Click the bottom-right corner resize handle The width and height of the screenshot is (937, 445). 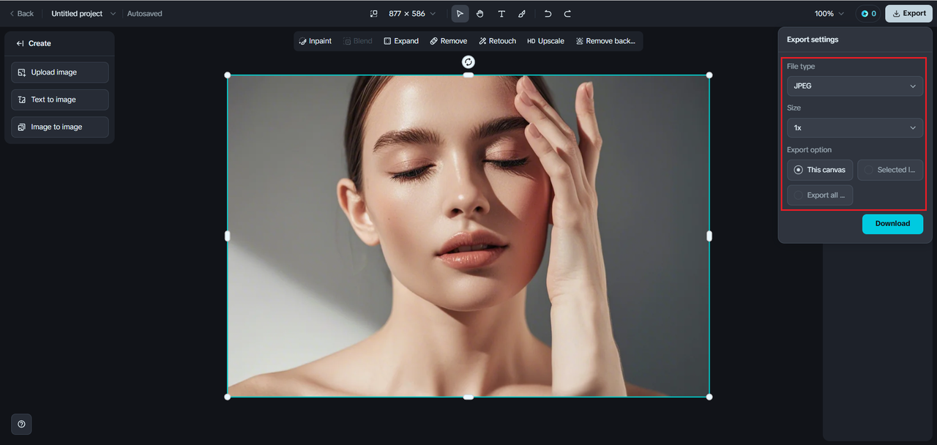pos(709,397)
